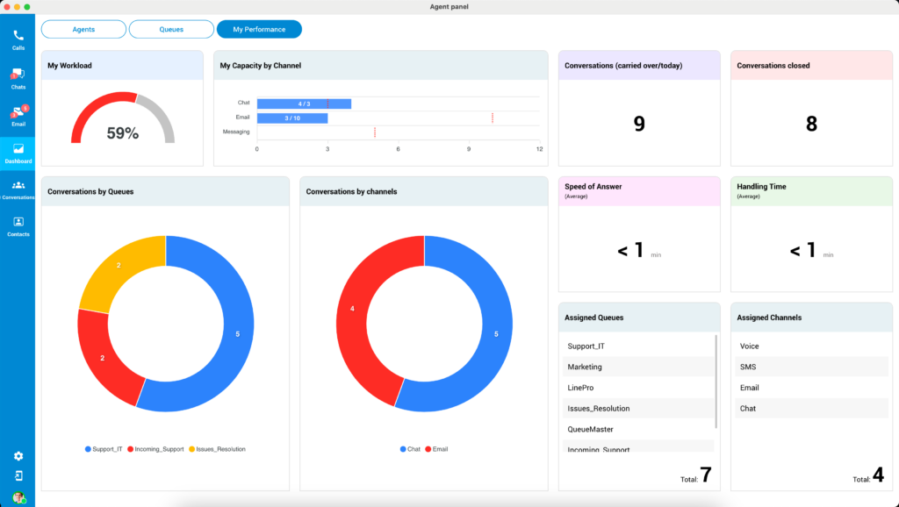Select Chat in Assigned Channels list
899x507 pixels.
click(811, 409)
